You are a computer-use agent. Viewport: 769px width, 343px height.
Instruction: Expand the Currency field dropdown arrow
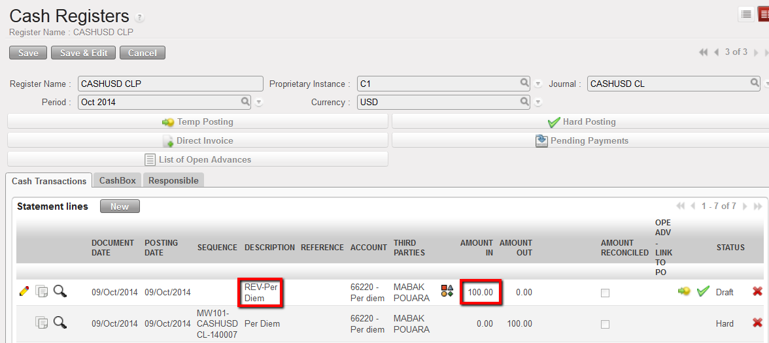(538, 103)
